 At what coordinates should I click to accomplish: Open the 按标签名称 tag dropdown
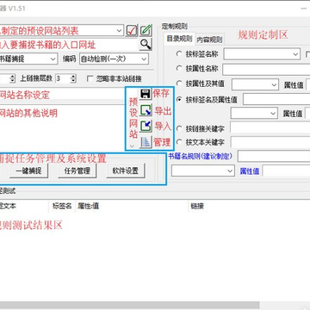[296, 53]
